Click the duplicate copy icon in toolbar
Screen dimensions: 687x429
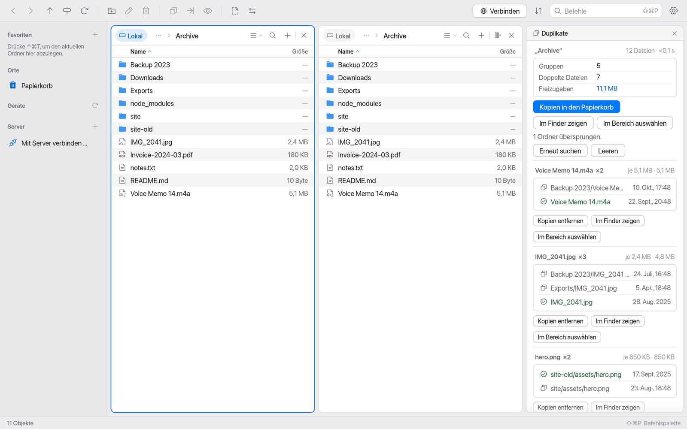173,11
